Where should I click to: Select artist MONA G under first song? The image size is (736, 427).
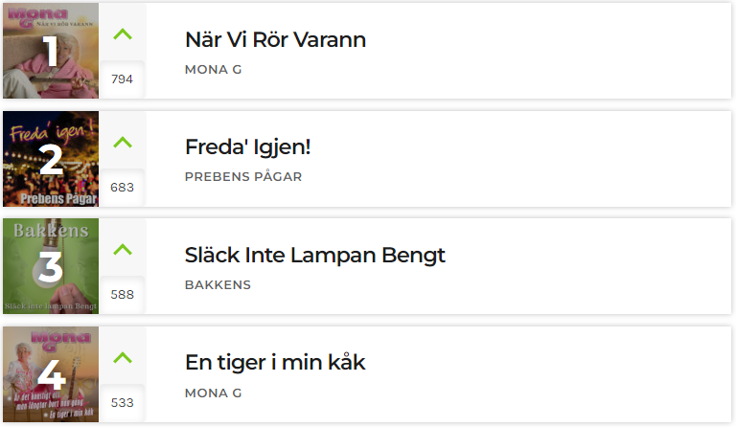point(213,69)
